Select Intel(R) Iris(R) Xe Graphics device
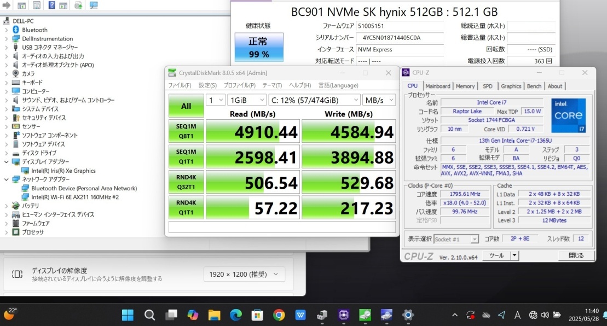Screen dimensions: 607x326 63,171
